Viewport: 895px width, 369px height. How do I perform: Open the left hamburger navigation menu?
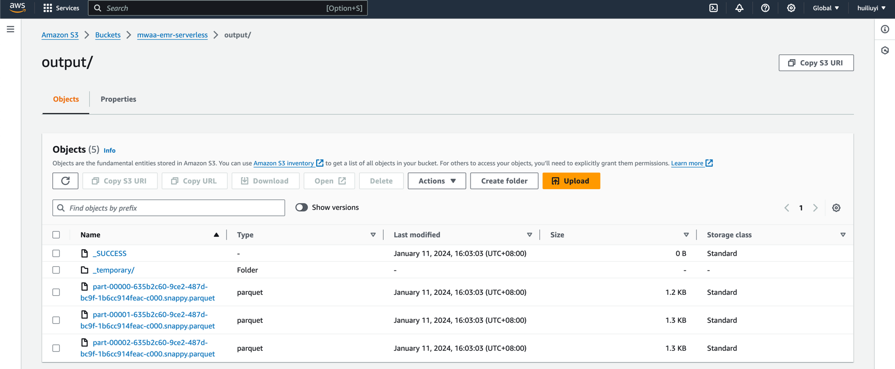click(10, 30)
